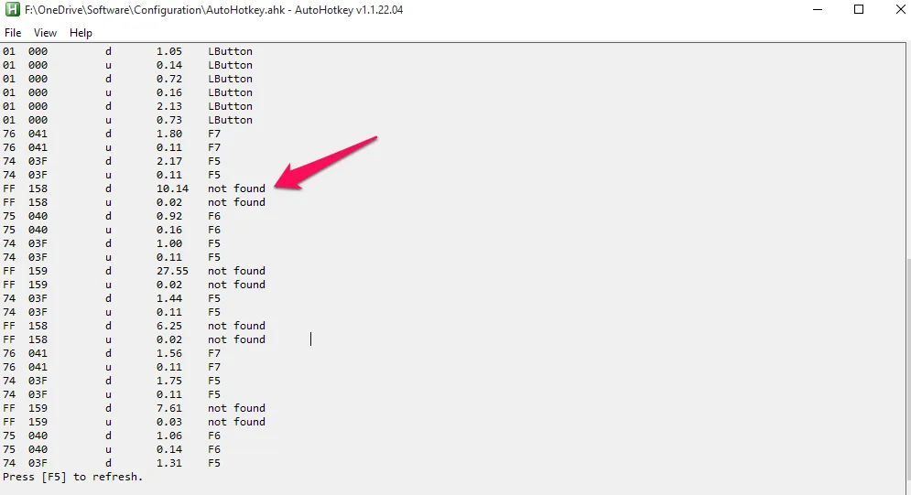The image size is (911, 495).
Task: Click the elapsed value 0.73
Action: 169,120
